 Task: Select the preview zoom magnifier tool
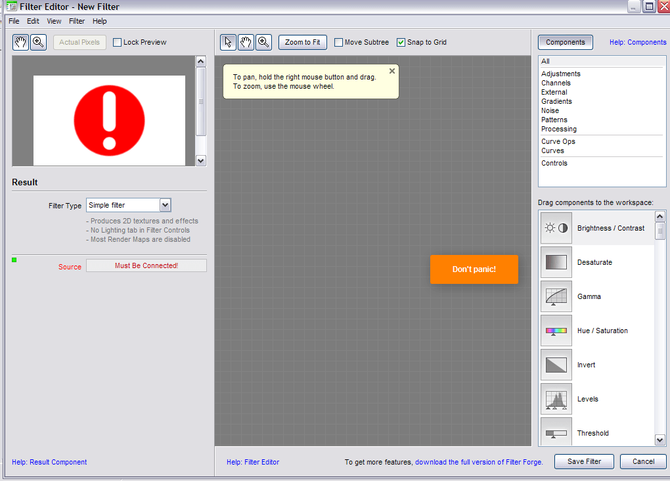pyautogui.click(x=39, y=42)
